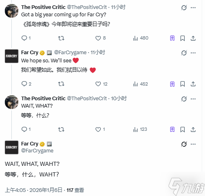Click Far Cry avatar on "We hope so" reply
The image size is (205, 196).
click(12, 56)
